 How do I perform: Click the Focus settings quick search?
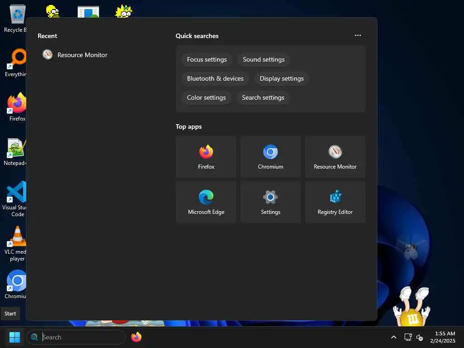pyautogui.click(x=207, y=59)
